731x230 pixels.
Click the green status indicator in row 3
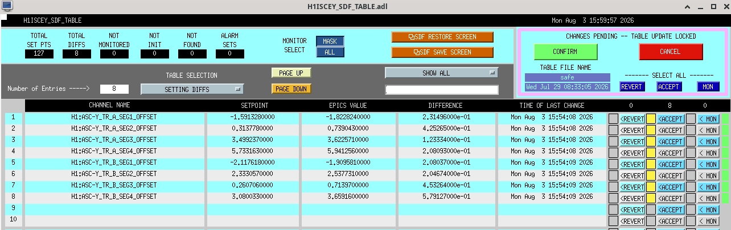point(725,141)
